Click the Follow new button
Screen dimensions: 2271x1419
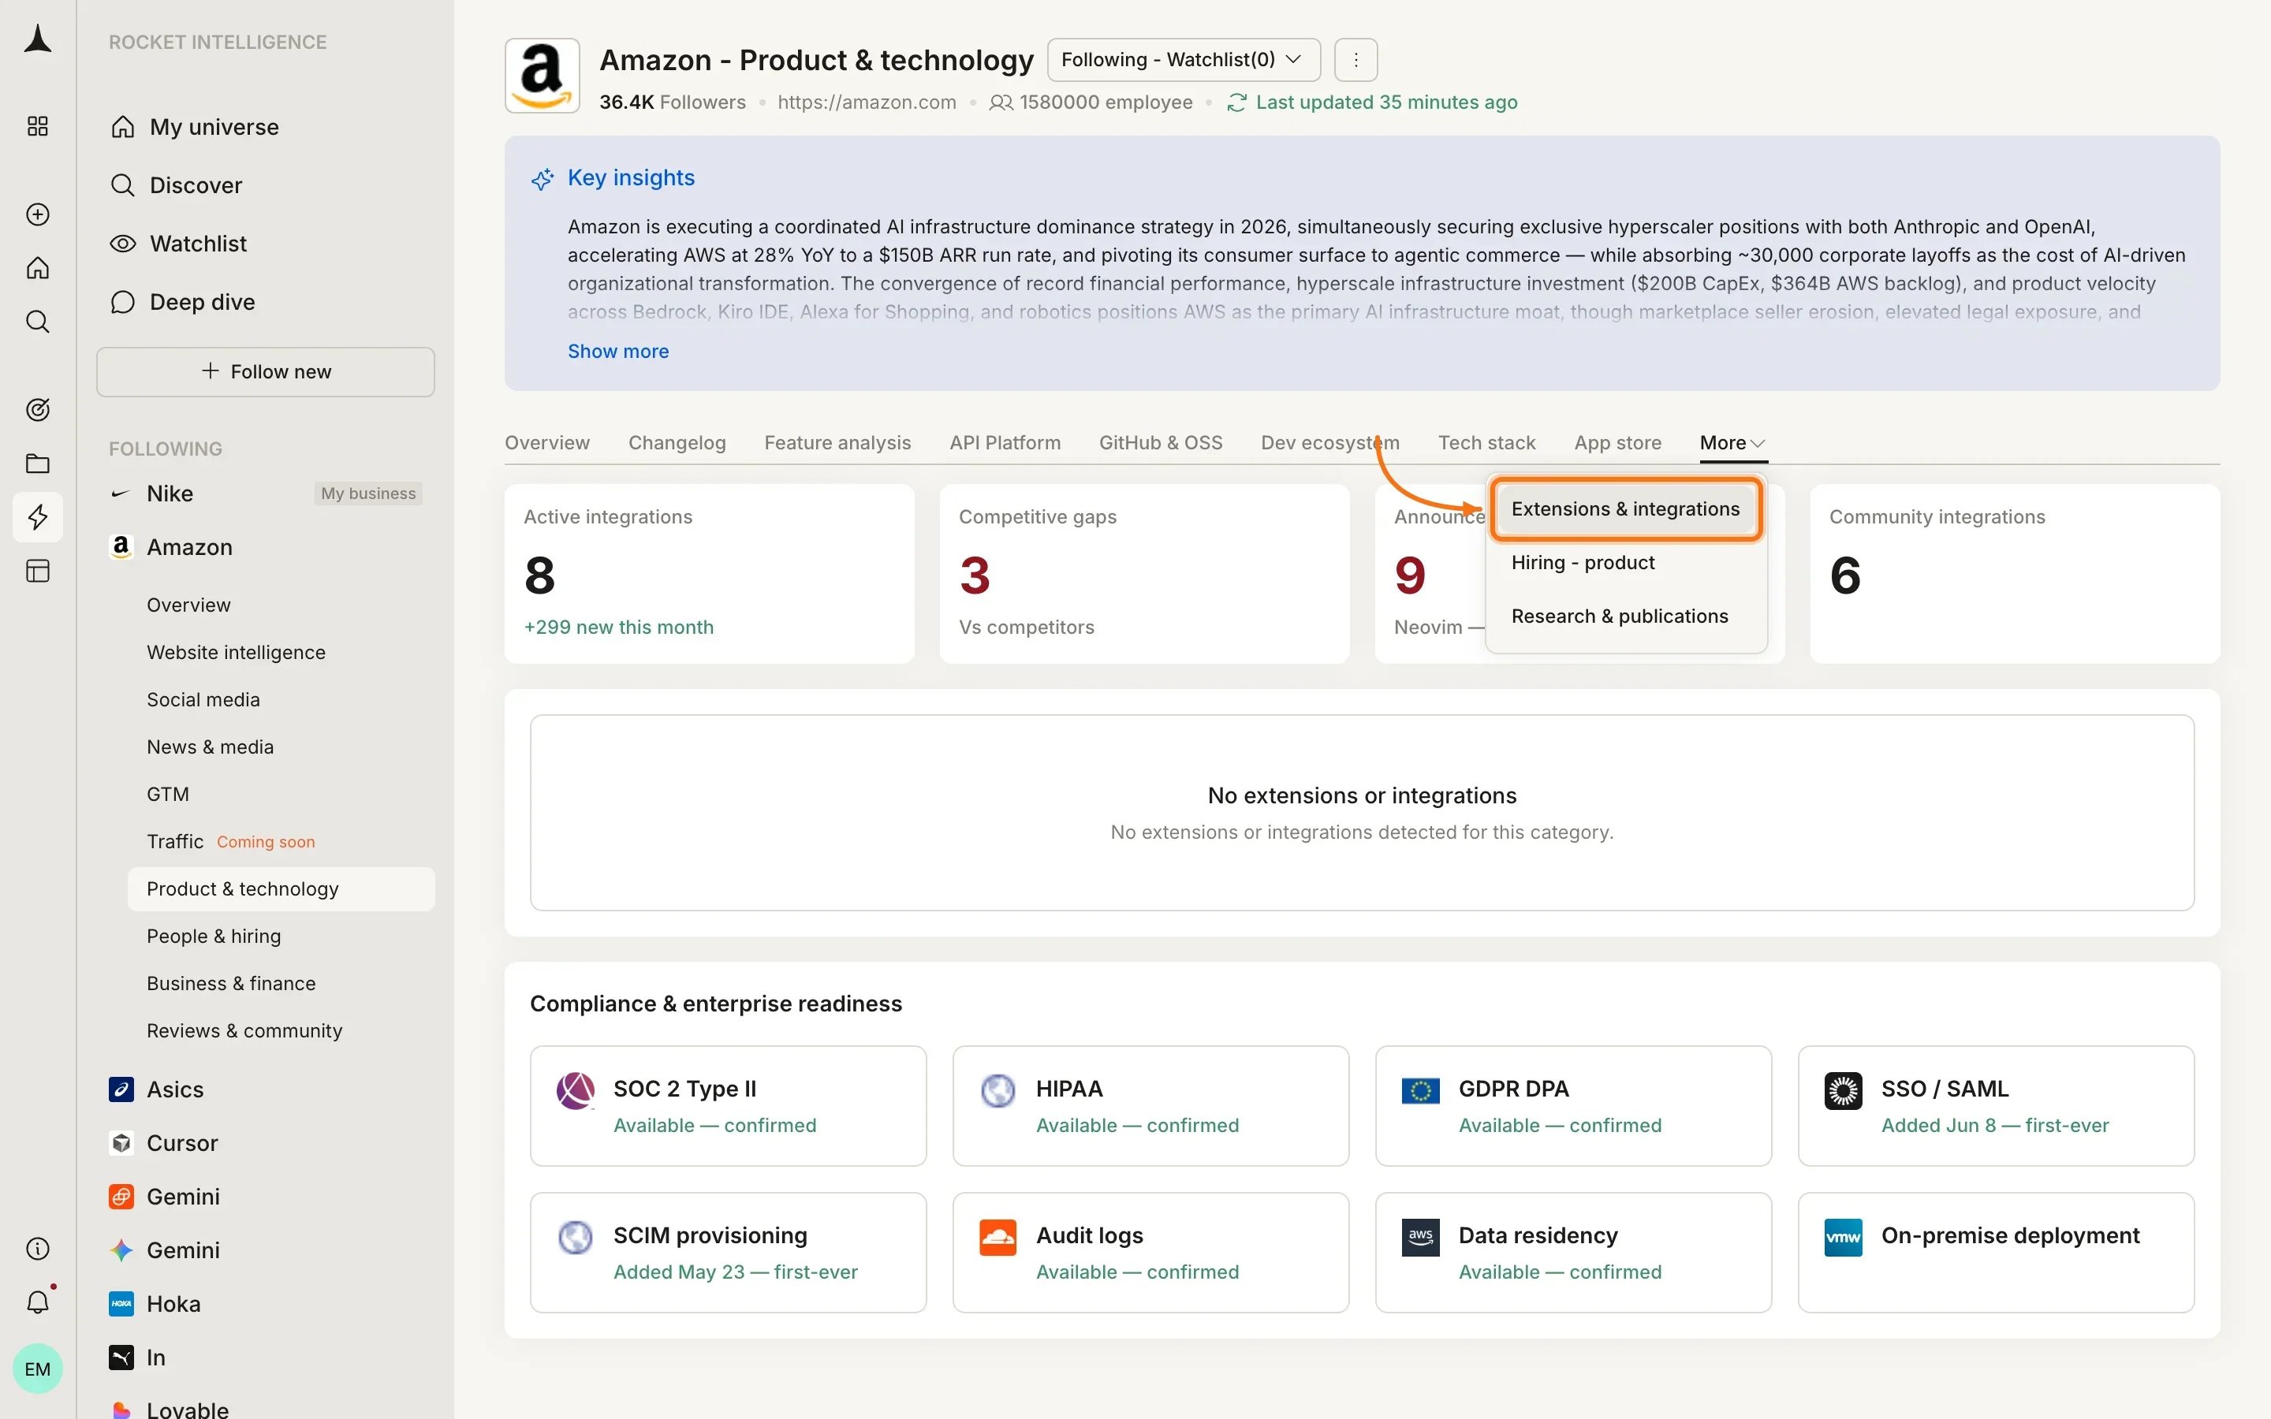tap(266, 371)
